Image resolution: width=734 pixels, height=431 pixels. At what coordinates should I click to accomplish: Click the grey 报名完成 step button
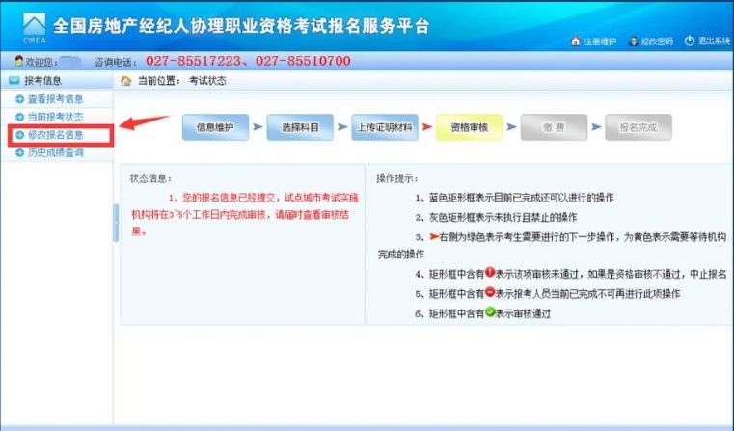(x=639, y=127)
